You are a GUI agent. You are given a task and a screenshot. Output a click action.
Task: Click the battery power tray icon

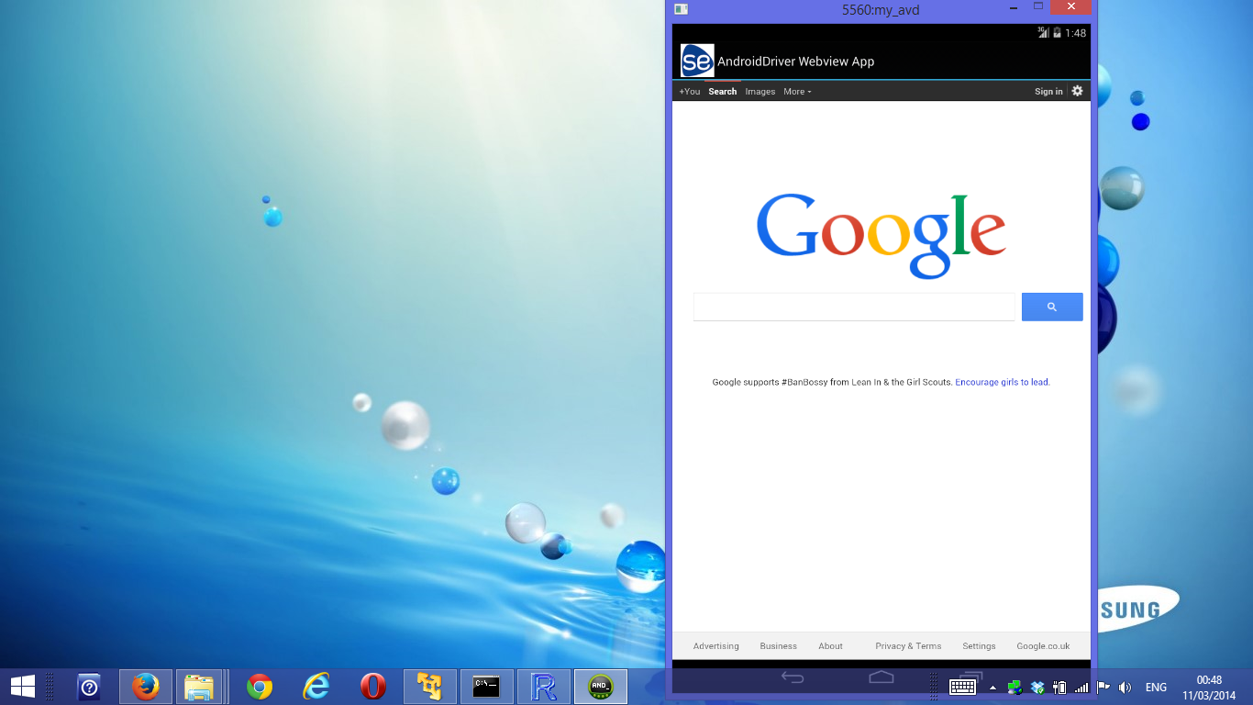(x=1059, y=687)
